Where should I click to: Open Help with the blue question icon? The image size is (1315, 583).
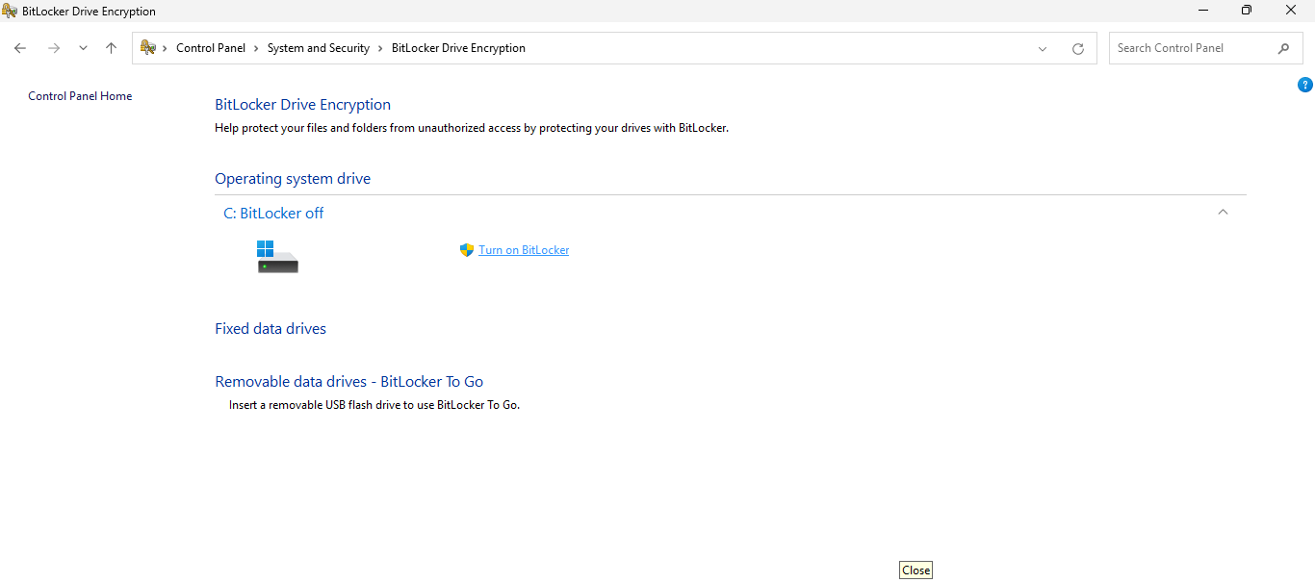(1305, 85)
